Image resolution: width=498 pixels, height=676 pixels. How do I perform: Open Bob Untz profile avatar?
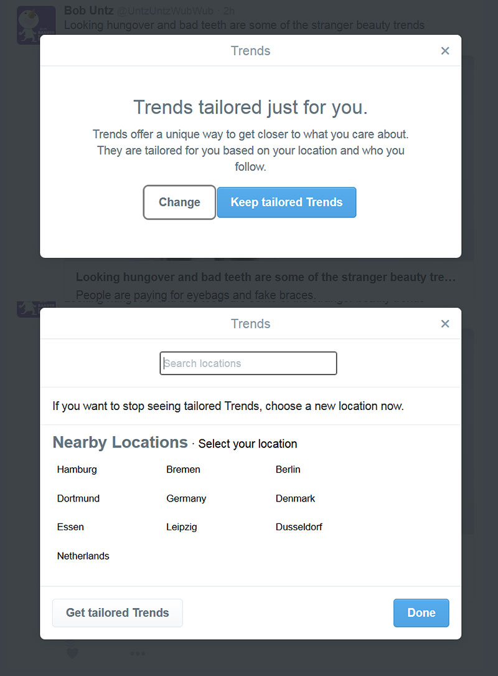point(36,25)
